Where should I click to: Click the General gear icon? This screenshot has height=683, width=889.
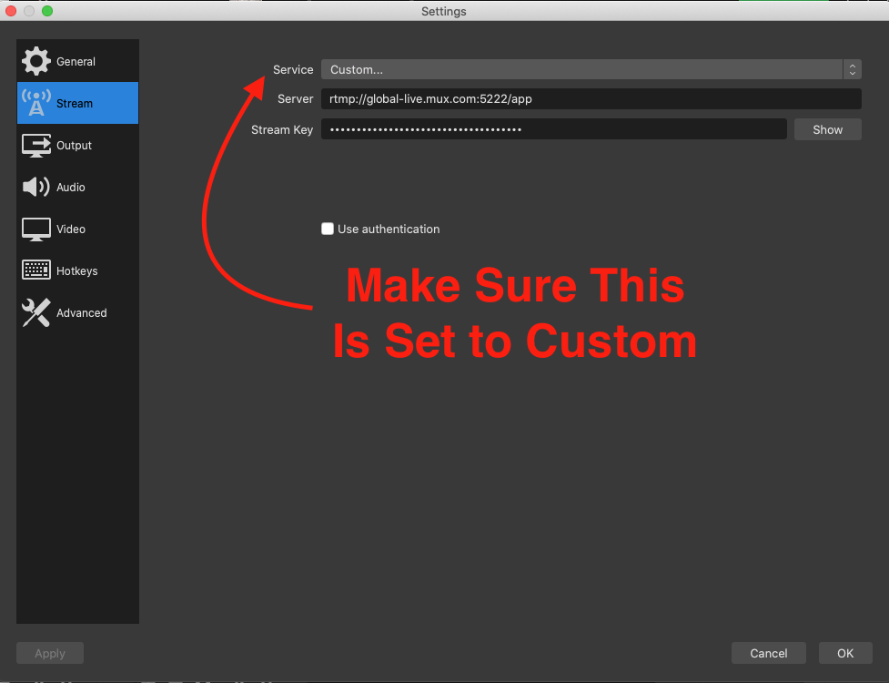pos(36,61)
